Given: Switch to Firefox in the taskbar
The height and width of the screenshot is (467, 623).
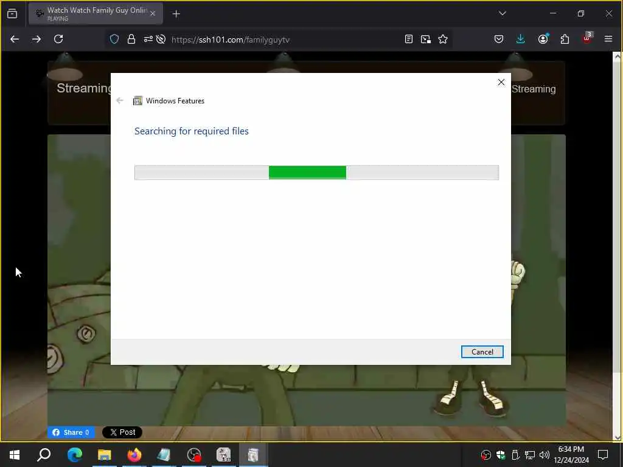Looking at the screenshot, I should tap(134, 455).
